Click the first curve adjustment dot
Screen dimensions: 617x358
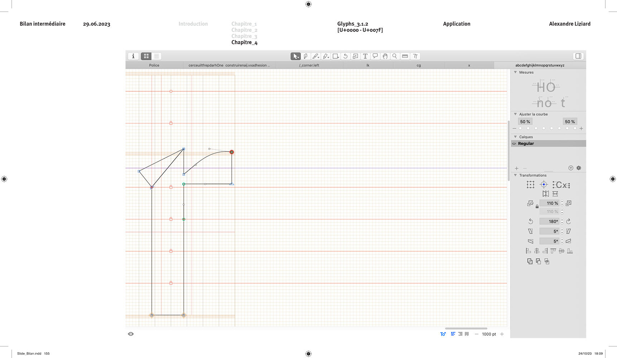coord(520,129)
